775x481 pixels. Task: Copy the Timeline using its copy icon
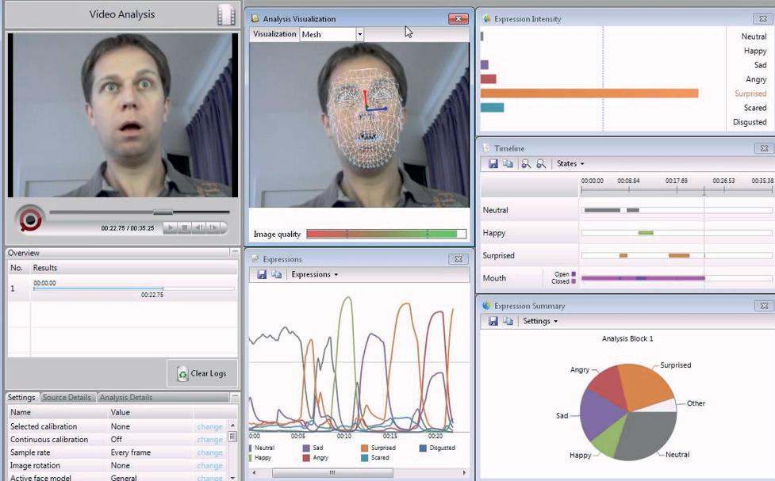(x=508, y=163)
